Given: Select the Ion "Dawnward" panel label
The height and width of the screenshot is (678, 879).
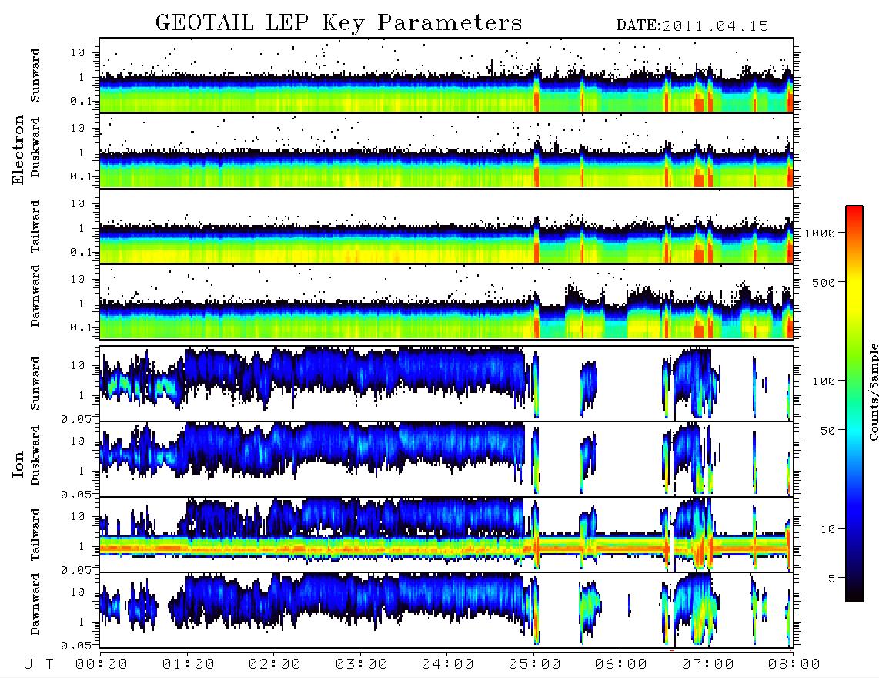Looking at the screenshot, I should pyautogui.click(x=35, y=604).
